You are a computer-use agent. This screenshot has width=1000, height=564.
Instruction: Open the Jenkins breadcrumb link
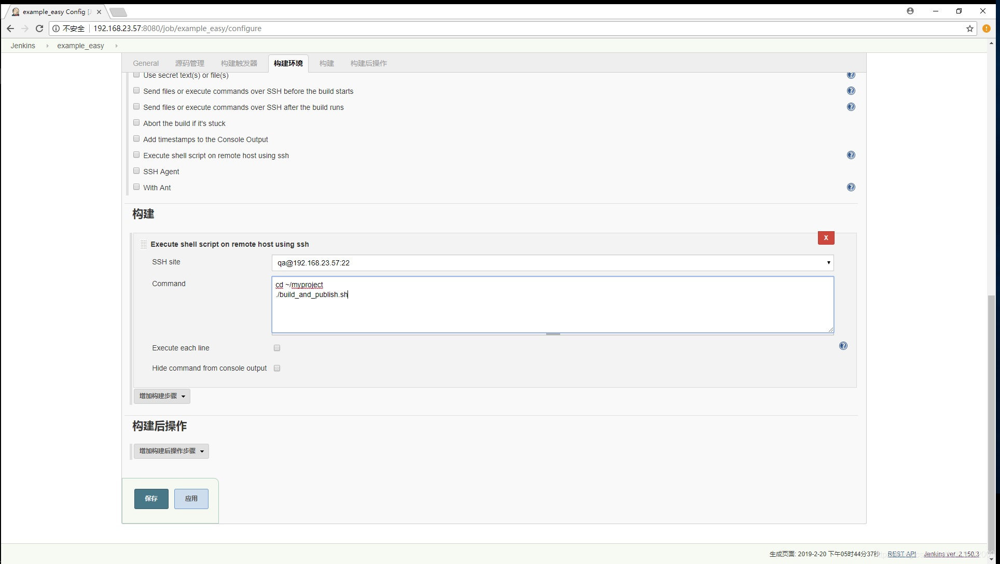pos(23,46)
